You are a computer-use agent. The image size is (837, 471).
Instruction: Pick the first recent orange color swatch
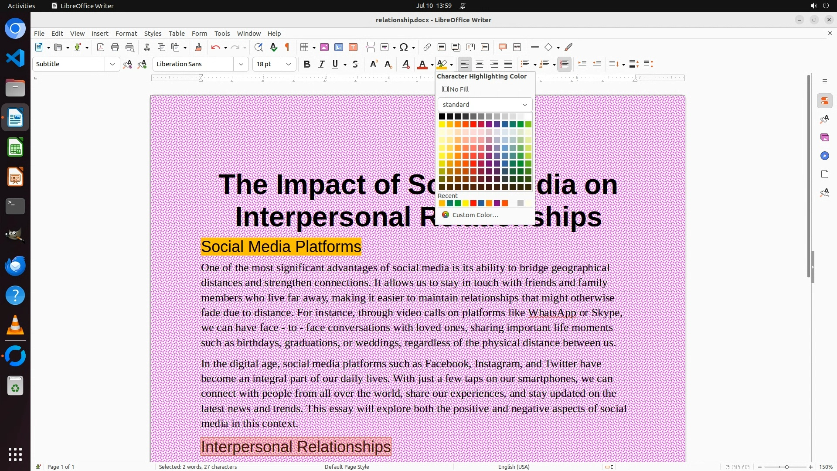point(442,204)
